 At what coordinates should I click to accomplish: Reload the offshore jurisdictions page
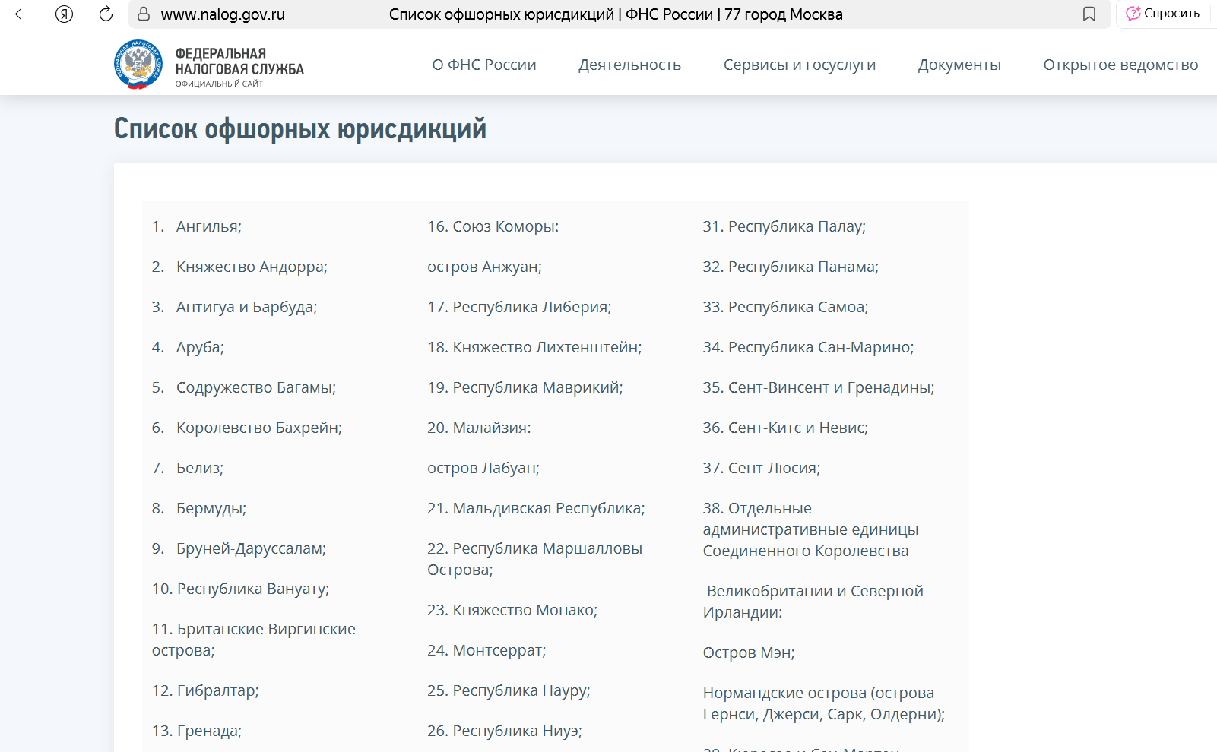tap(104, 14)
